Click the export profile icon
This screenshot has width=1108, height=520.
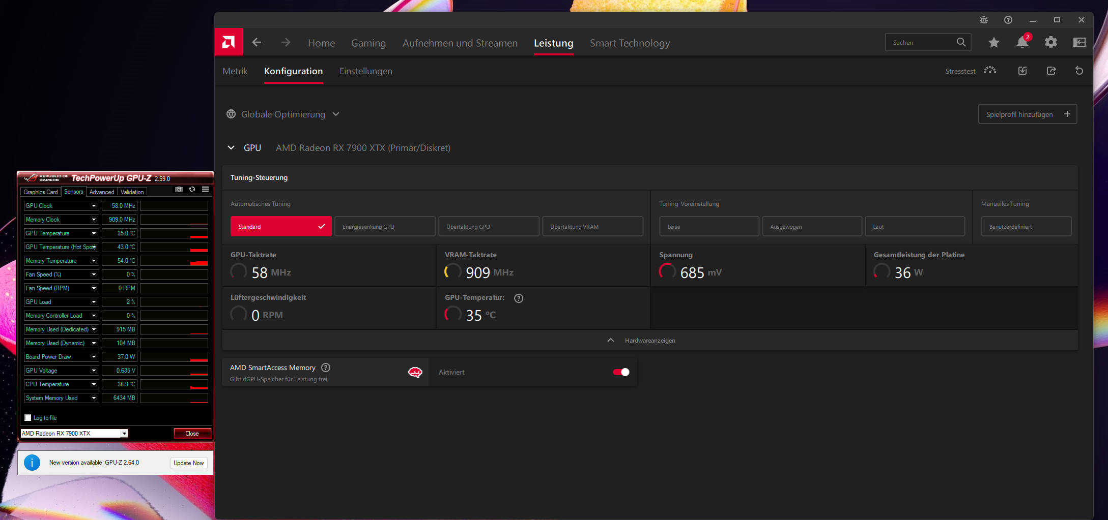(1051, 71)
